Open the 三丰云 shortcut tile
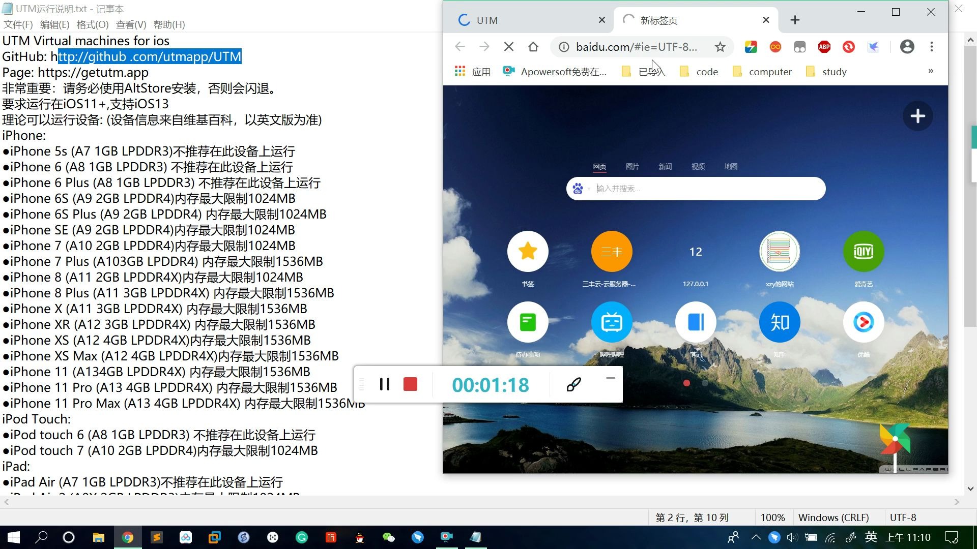The image size is (977, 549). coord(612,251)
